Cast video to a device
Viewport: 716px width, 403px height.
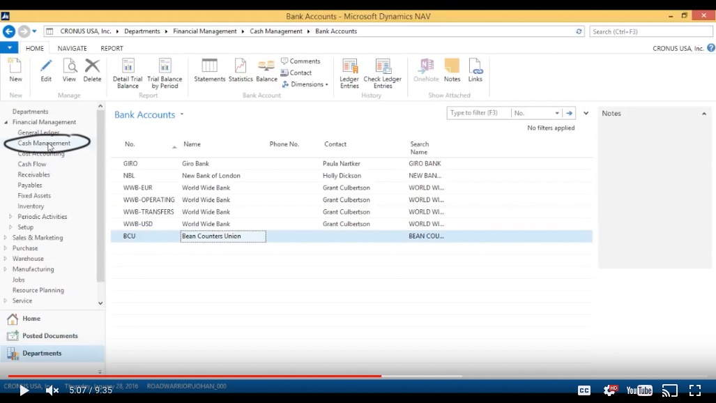[x=669, y=390]
